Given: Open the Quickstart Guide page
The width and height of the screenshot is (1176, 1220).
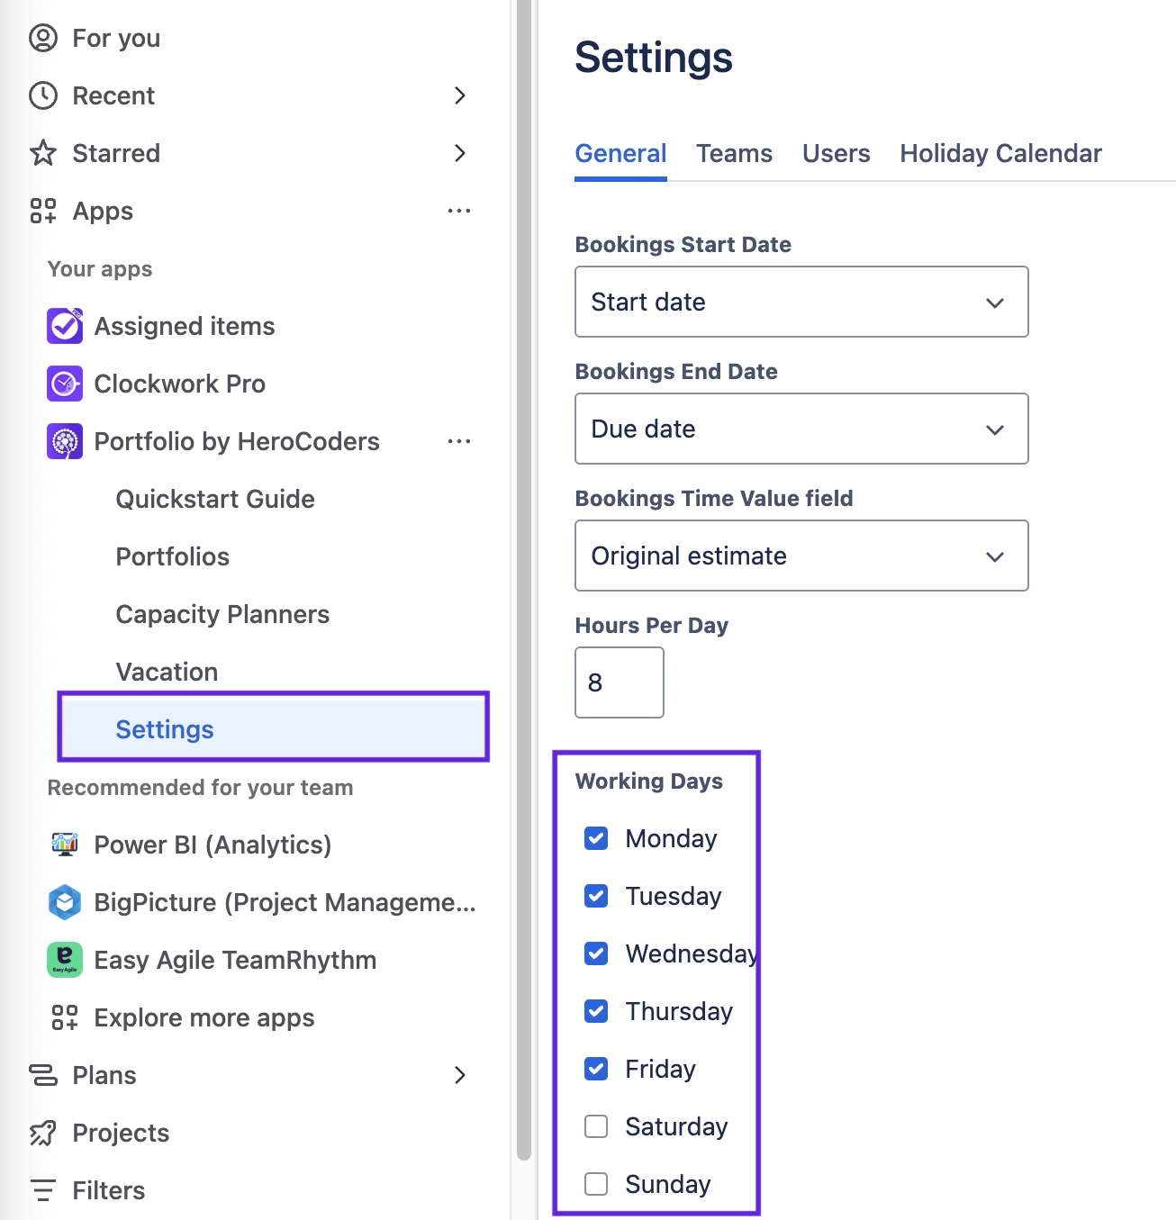Looking at the screenshot, I should click(215, 499).
